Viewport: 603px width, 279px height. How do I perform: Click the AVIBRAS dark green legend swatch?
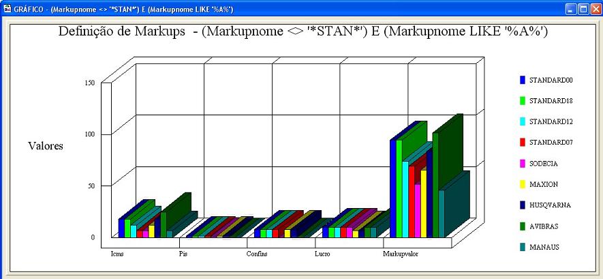(522, 226)
